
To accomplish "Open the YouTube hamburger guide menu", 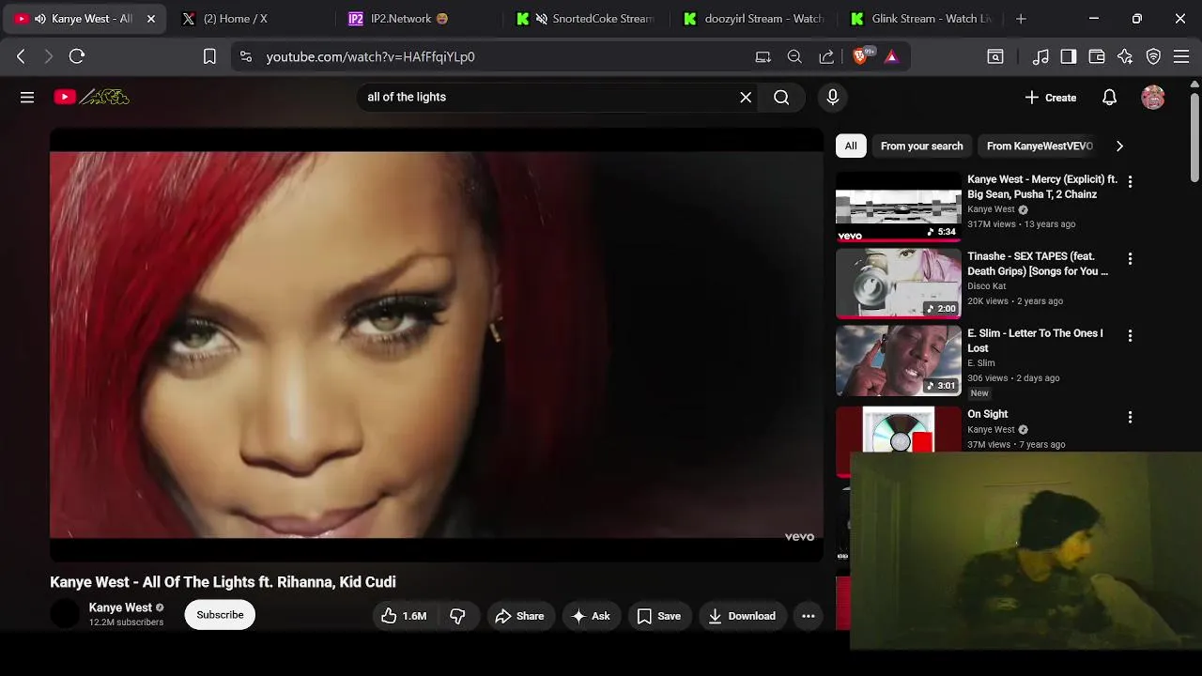I will tap(27, 97).
